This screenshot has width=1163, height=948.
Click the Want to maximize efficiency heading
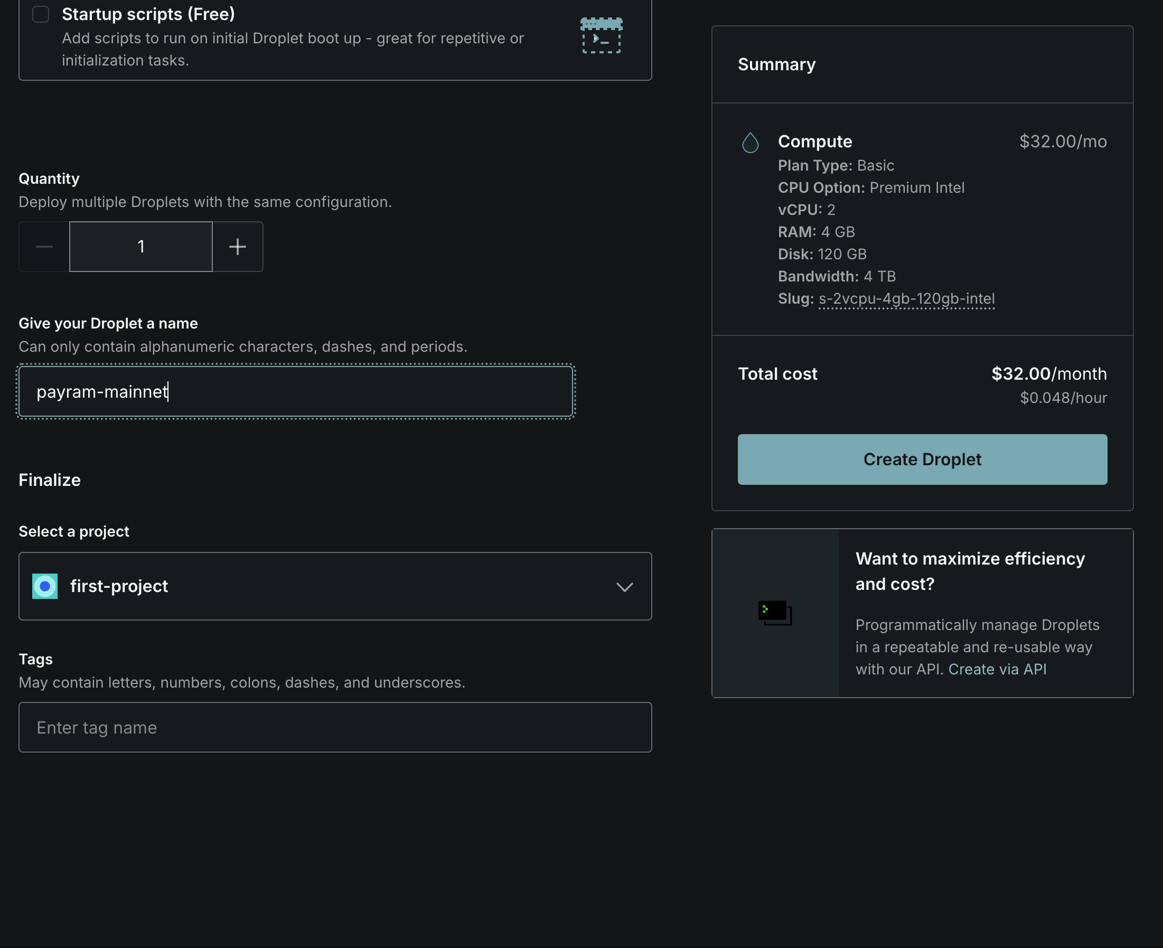coord(970,571)
